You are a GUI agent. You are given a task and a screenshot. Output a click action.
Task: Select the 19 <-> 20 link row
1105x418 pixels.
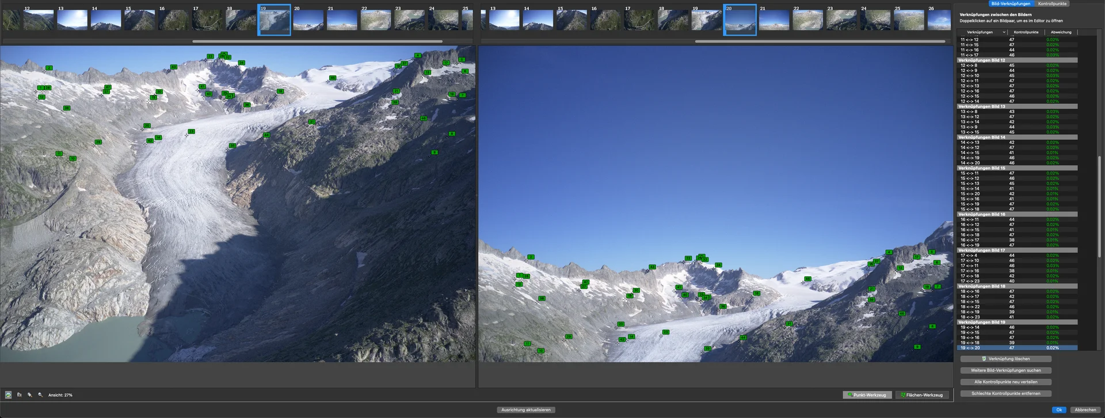pos(1016,348)
